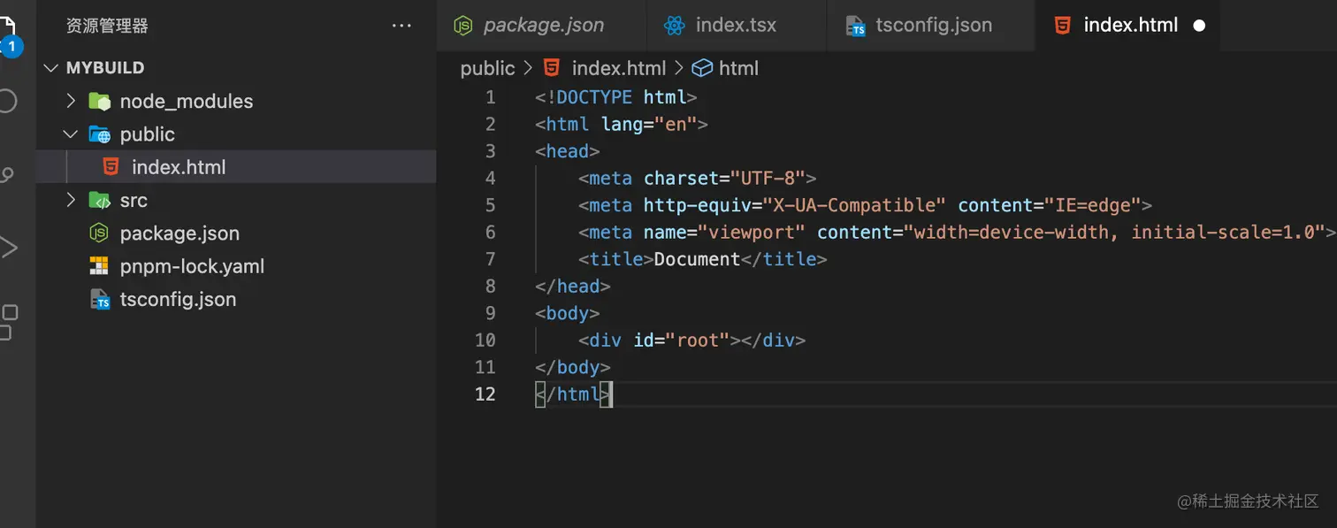The image size is (1337, 528).
Task: Select the node_modules folder name
Action: (x=187, y=102)
